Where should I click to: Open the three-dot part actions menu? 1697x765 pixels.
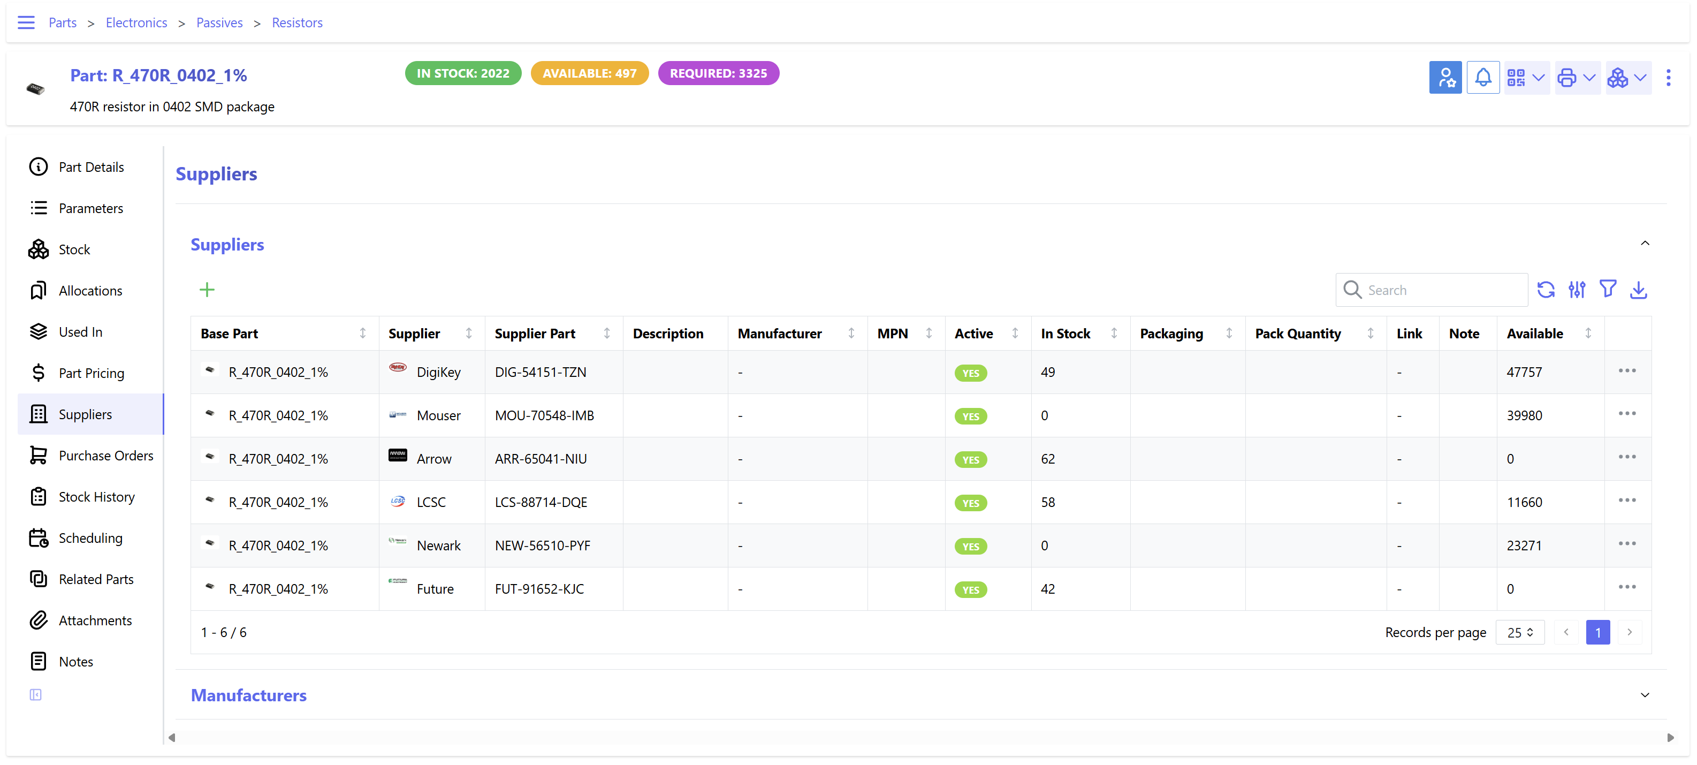point(1668,78)
